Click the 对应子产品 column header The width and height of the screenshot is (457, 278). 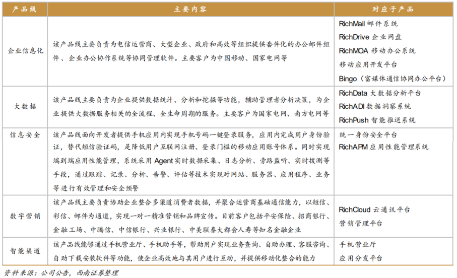tap(394, 10)
